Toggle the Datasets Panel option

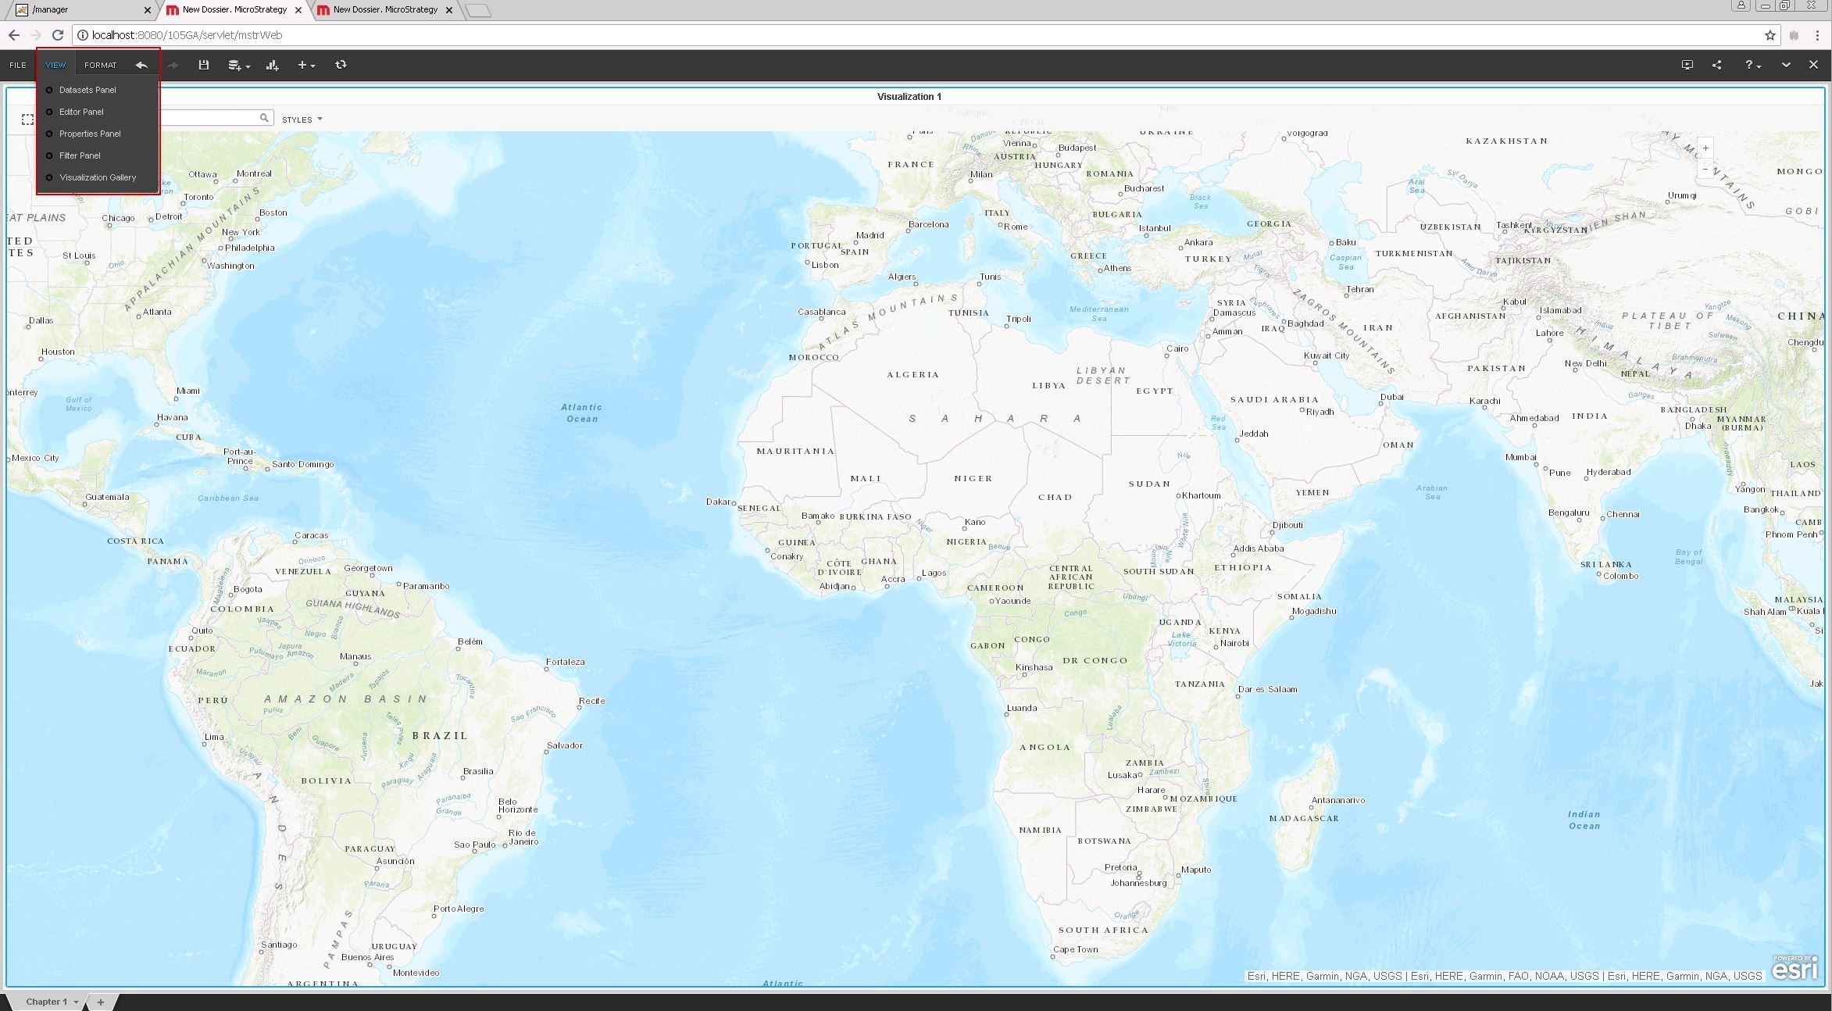click(x=87, y=90)
